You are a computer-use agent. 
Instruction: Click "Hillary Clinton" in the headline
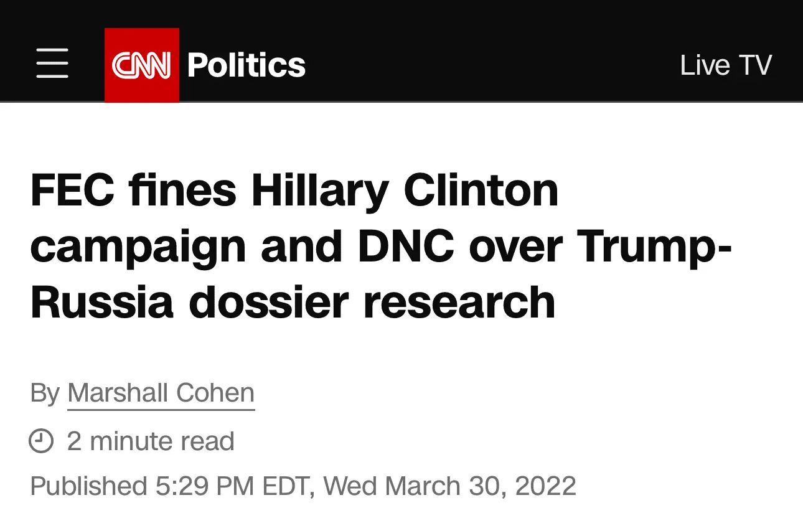tap(405, 190)
